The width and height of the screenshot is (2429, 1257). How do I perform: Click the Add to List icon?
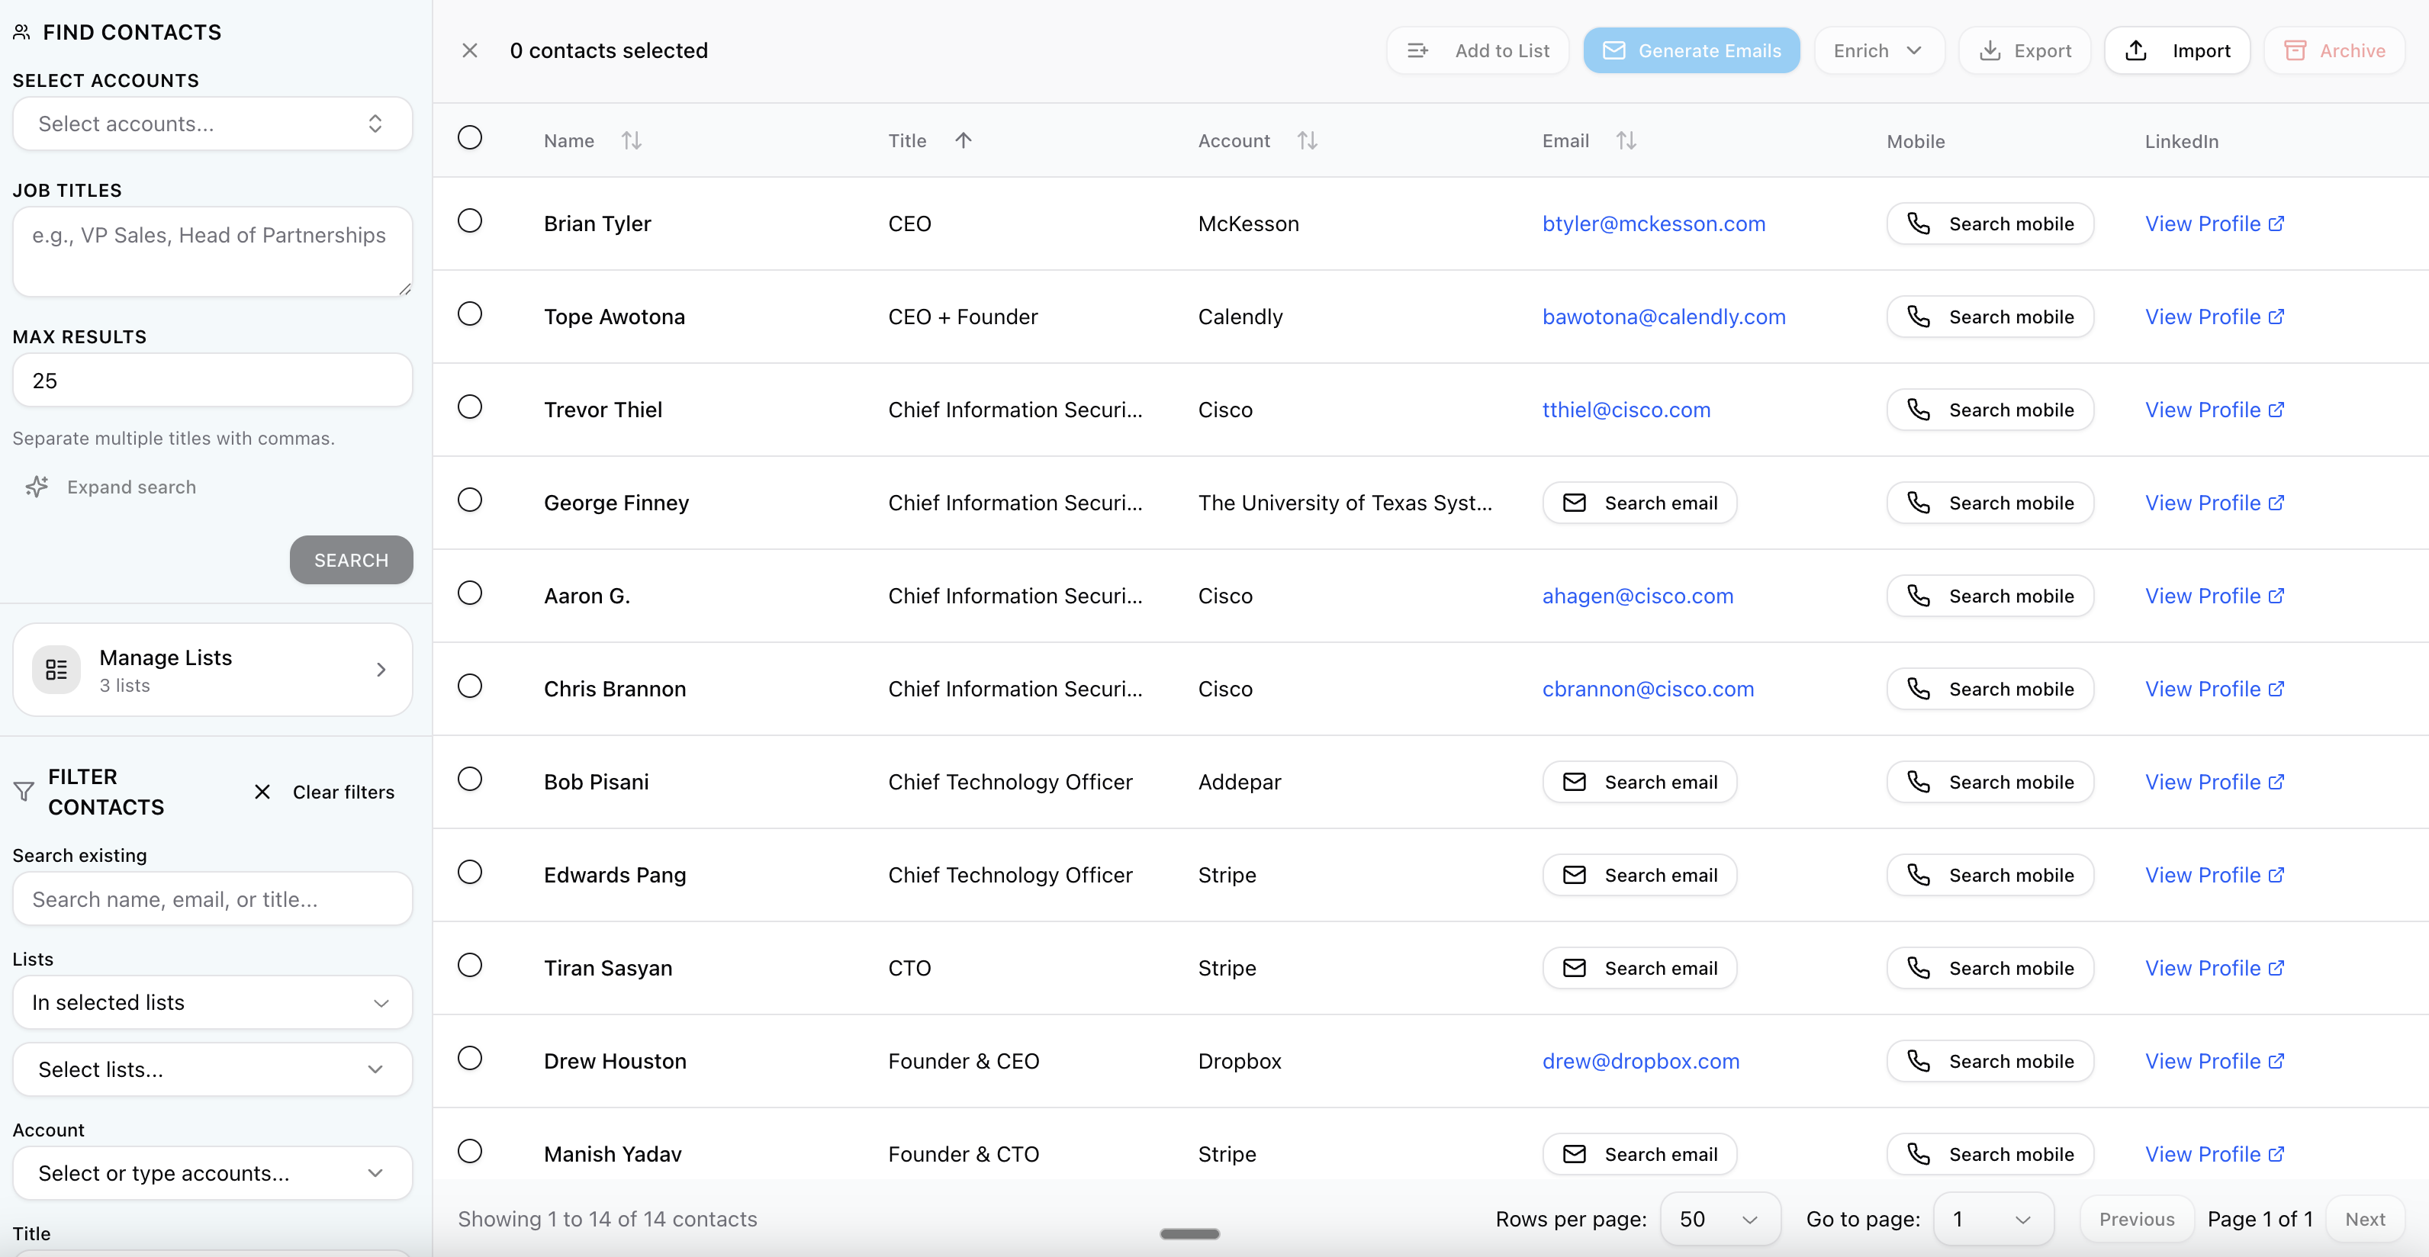tap(1417, 50)
